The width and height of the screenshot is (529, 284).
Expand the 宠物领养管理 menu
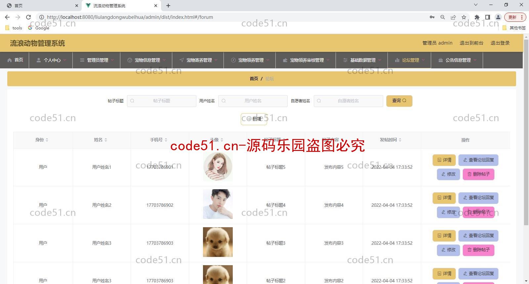[250, 60]
